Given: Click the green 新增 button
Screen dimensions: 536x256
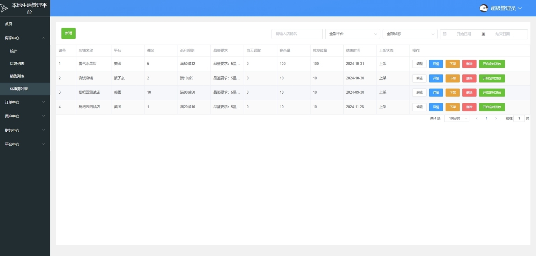Looking at the screenshot, I should tap(68, 33).
